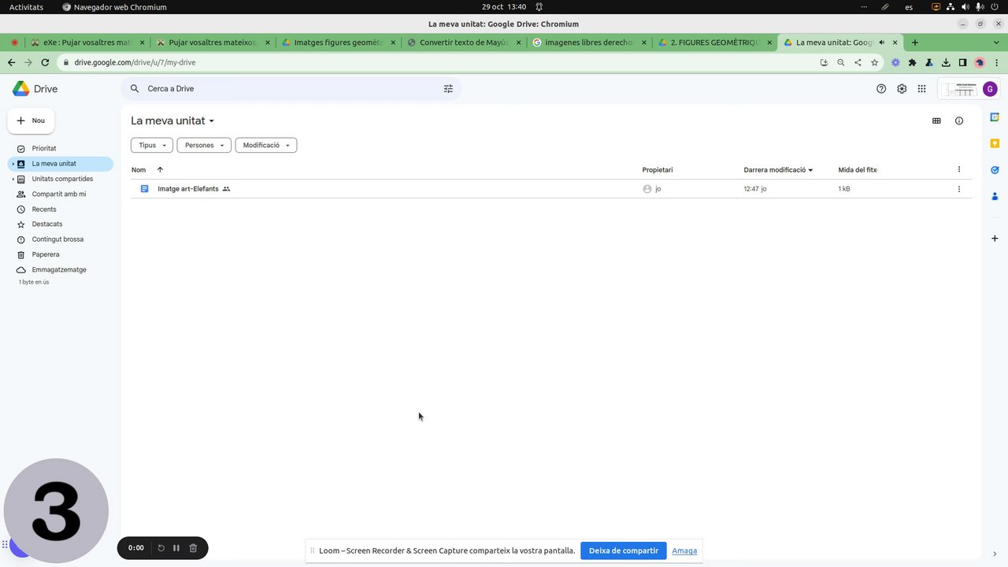Open Drive settings gear

tap(902, 89)
